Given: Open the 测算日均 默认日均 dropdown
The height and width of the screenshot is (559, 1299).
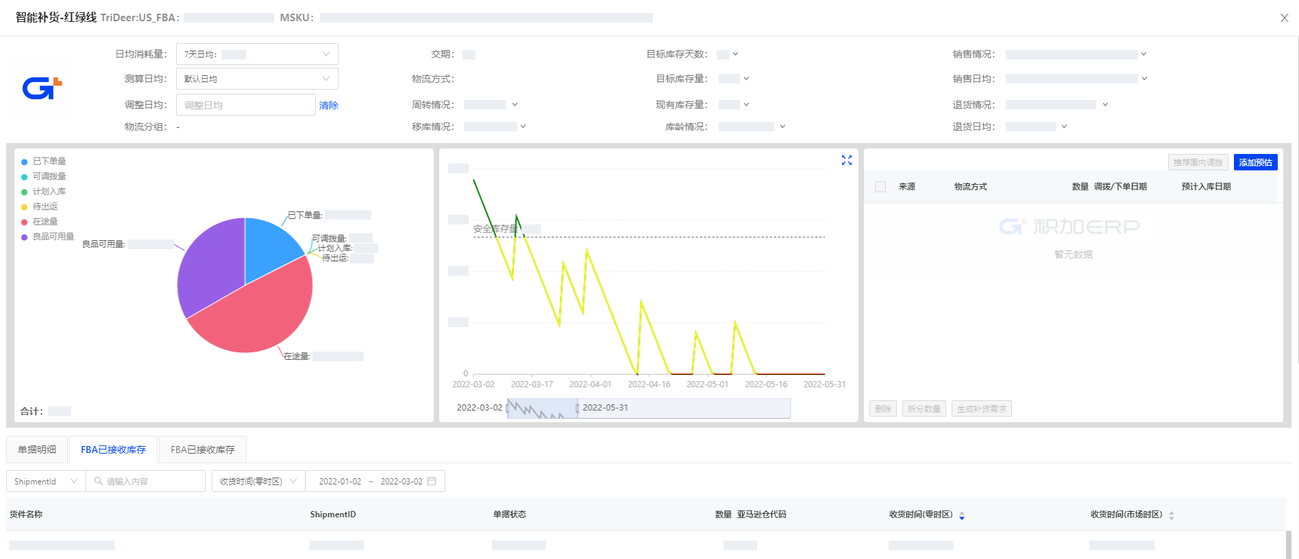Looking at the screenshot, I should pos(257,79).
